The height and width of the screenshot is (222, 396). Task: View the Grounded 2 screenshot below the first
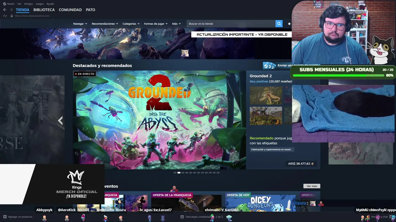266,116
